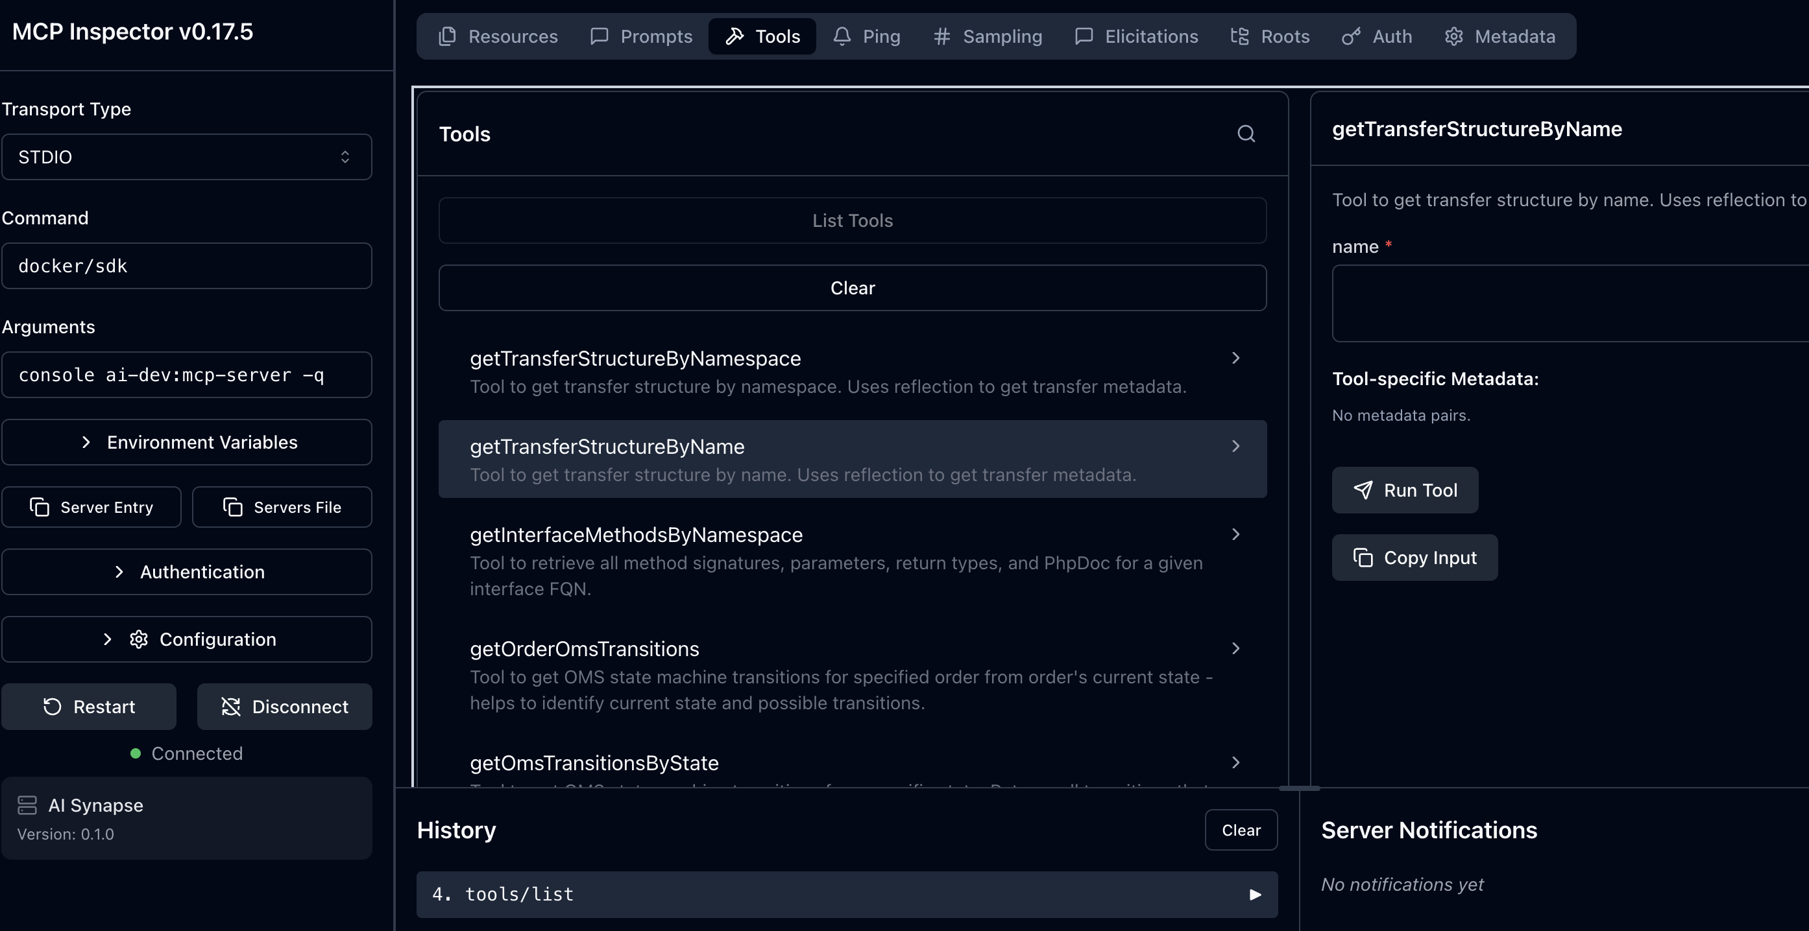Open the Metadata tab
Viewport: 1809px width, 931px height.
[1499, 36]
